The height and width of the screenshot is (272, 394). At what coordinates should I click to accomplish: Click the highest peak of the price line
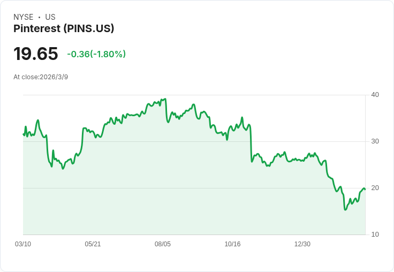tap(165, 99)
